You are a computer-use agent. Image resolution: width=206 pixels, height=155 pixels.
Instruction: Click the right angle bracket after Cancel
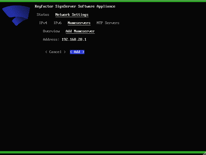tap(65, 52)
